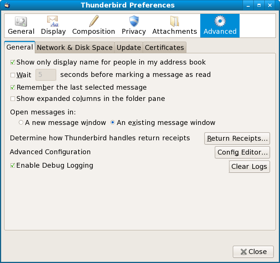The width and height of the screenshot is (280, 263).
Task: Switch to the General sub-tab
Action: [x=19, y=47]
